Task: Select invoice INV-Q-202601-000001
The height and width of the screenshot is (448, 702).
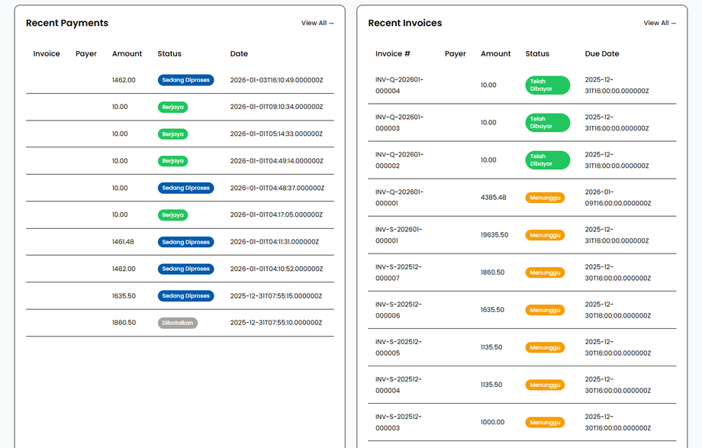Action: point(399,197)
